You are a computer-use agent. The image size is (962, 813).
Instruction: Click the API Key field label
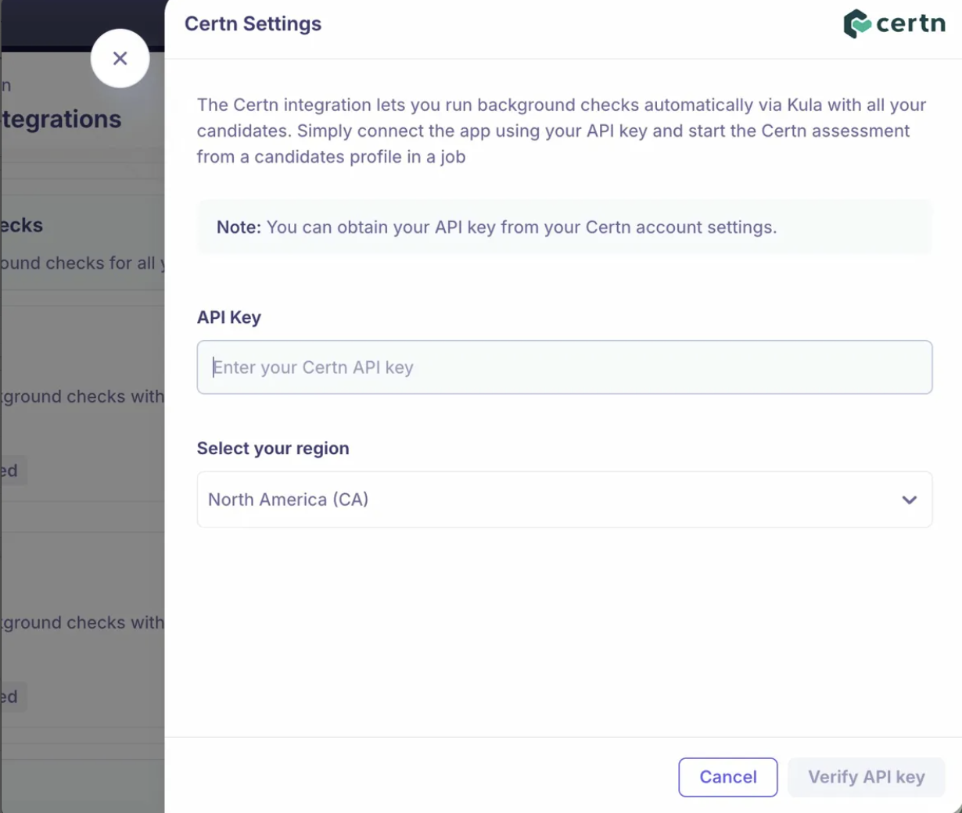229,317
